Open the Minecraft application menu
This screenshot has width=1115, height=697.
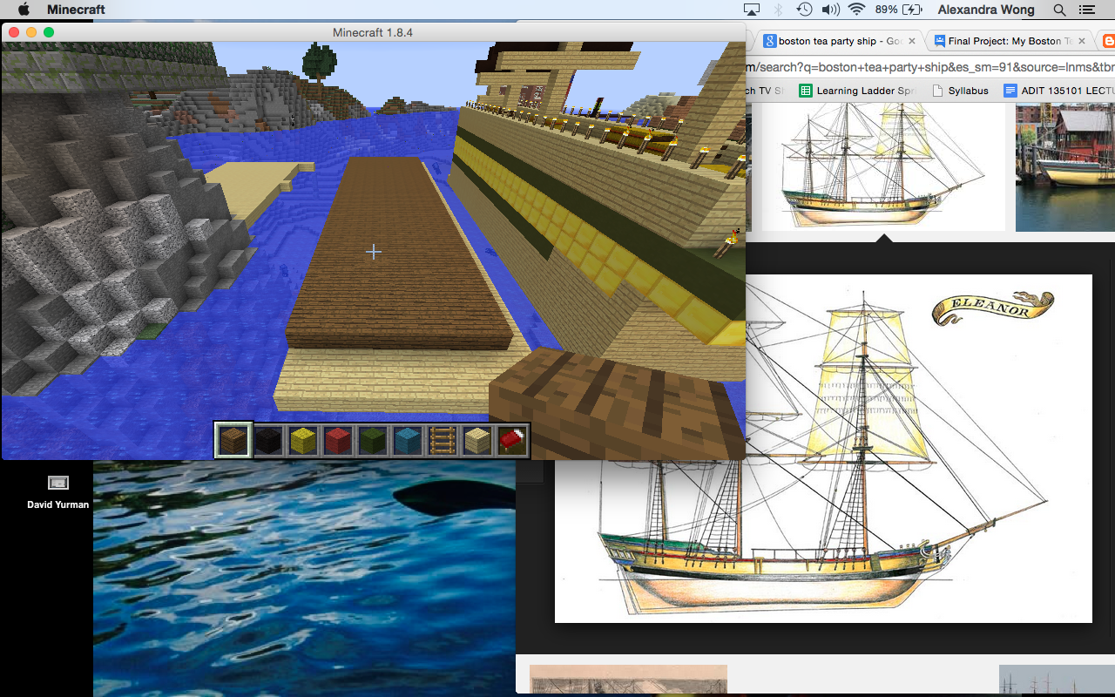click(x=76, y=10)
